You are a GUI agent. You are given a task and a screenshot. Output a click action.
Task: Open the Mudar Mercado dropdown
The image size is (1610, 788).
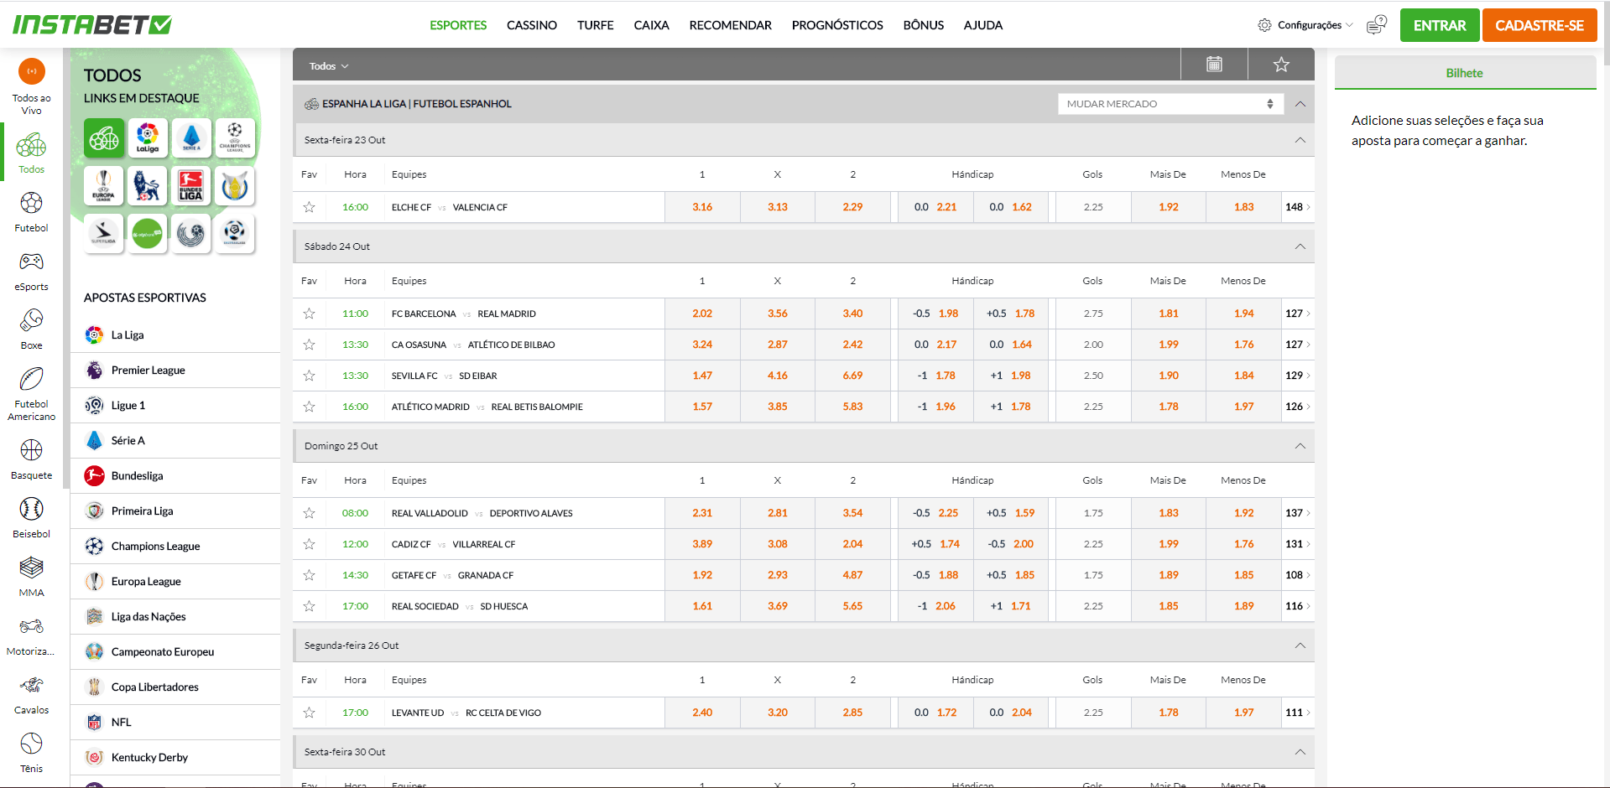point(1170,104)
